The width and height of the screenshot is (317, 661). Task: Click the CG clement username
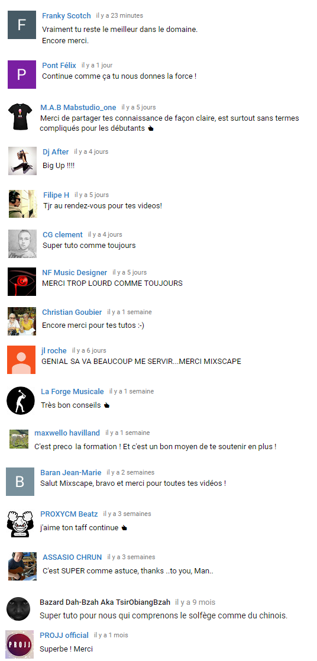pos(62,234)
